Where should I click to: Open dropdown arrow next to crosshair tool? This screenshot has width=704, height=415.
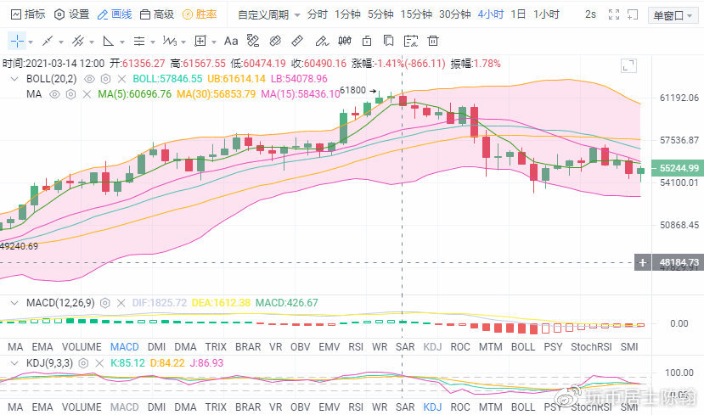(31, 42)
